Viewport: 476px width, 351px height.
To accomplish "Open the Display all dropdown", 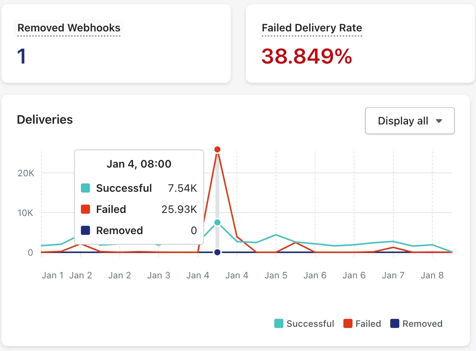I will pyautogui.click(x=410, y=121).
